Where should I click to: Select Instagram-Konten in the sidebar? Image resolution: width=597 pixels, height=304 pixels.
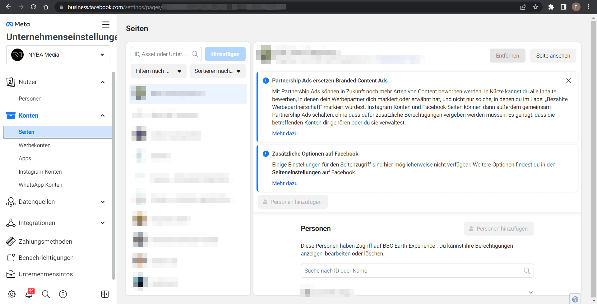tap(40, 172)
